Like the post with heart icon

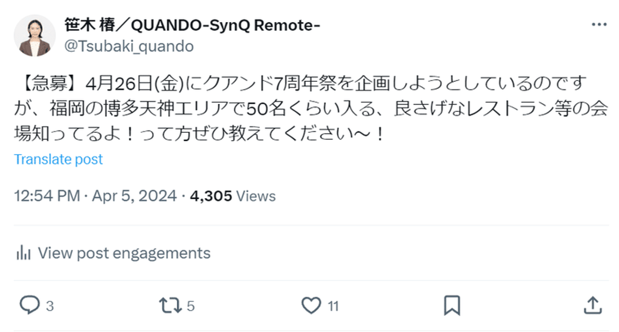311,305
